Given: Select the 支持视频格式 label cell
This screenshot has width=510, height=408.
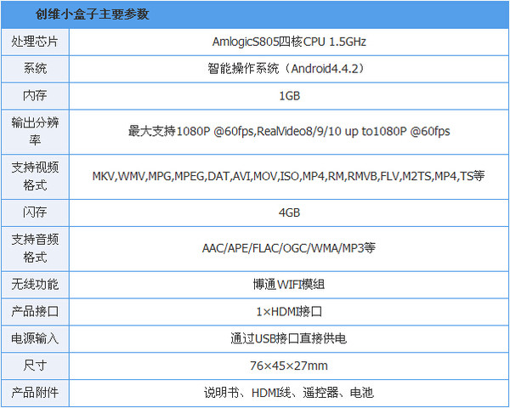Looking at the screenshot, I should (35, 176).
